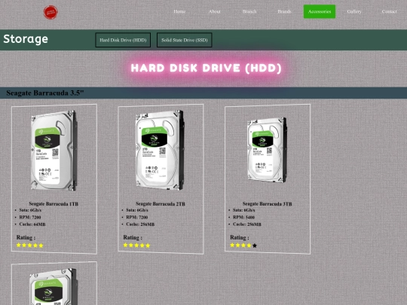This screenshot has width=407, height=305.
Task: Click the Rating label under the 3TB drive
Action: point(240,237)
